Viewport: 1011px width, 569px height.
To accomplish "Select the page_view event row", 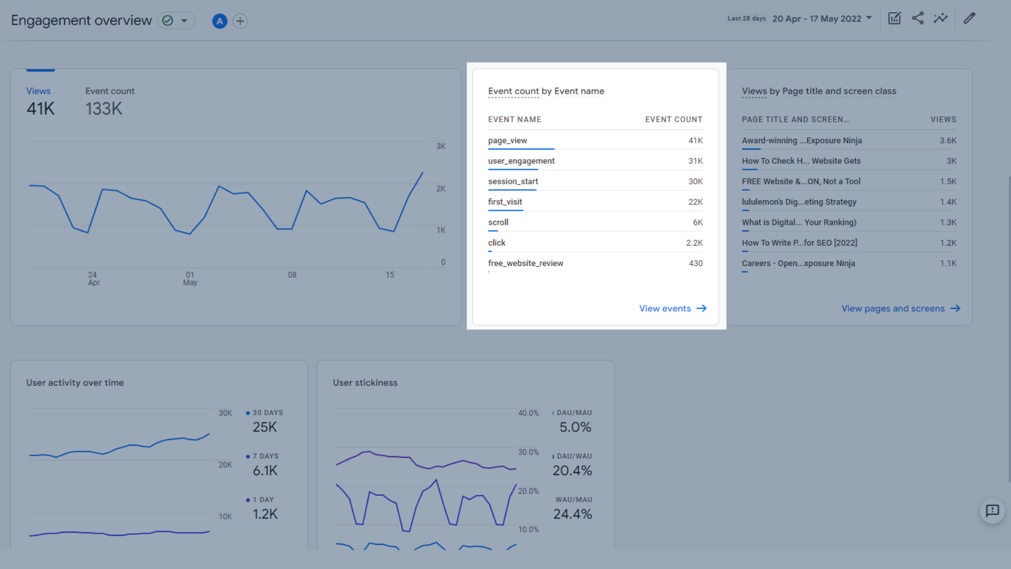I will pos(508,140).
